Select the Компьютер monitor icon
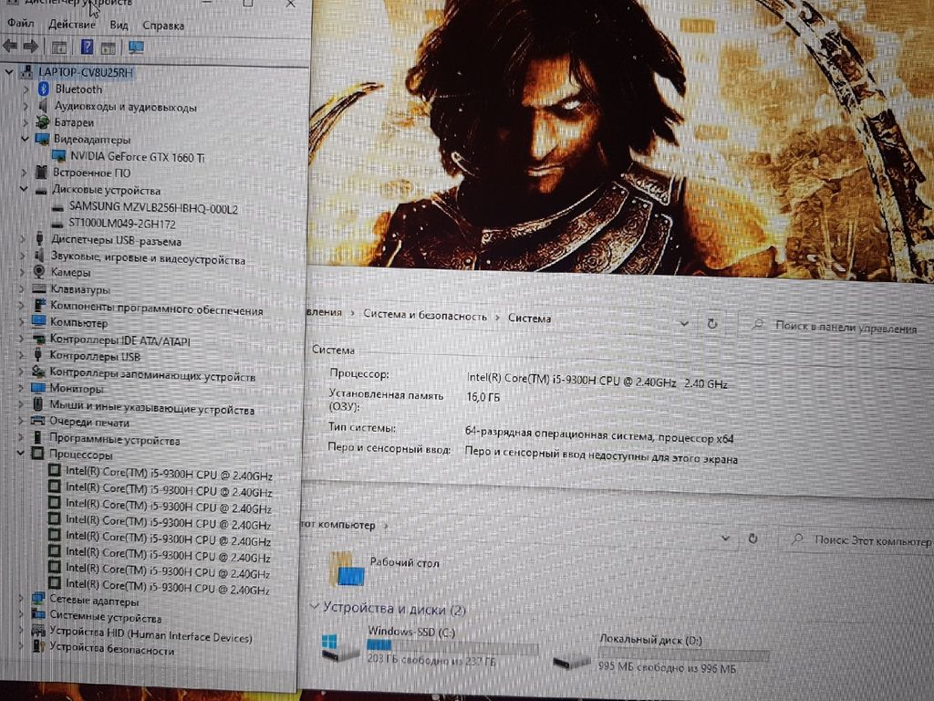This screenshot has height=701, width=934. point(38,322)
